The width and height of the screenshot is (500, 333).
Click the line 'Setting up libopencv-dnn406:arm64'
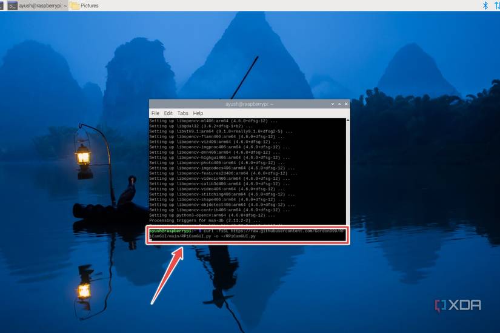(215, 153)
